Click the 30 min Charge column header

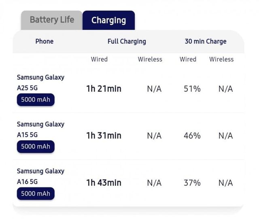point(206,41)
